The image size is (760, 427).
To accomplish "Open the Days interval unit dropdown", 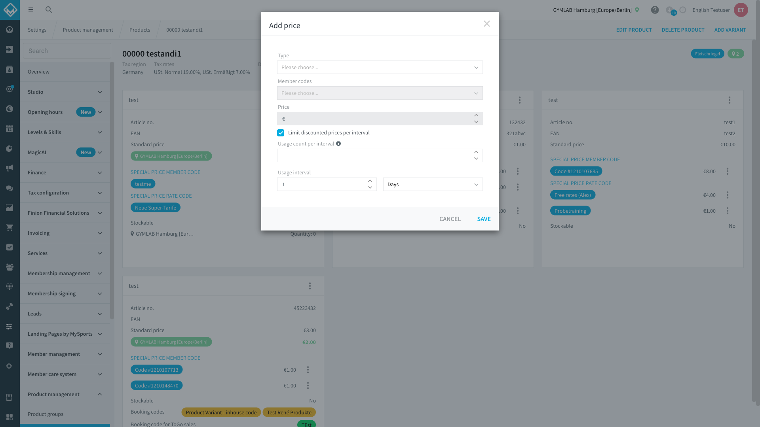I will 433,184.
